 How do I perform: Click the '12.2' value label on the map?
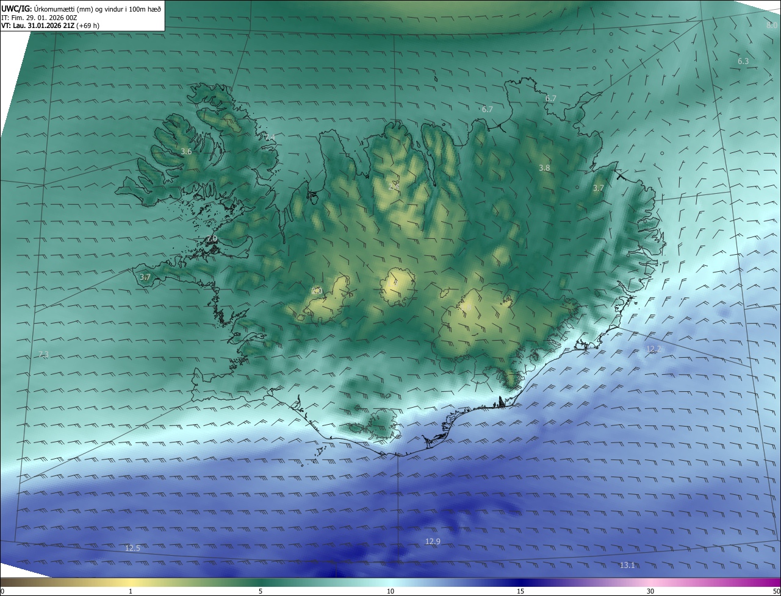click(653, 349)
